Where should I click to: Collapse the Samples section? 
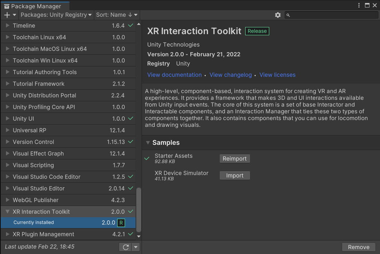pyautogui.click(x=148, y=143)
